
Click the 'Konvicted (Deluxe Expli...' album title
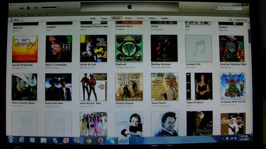tap(95, 26)
